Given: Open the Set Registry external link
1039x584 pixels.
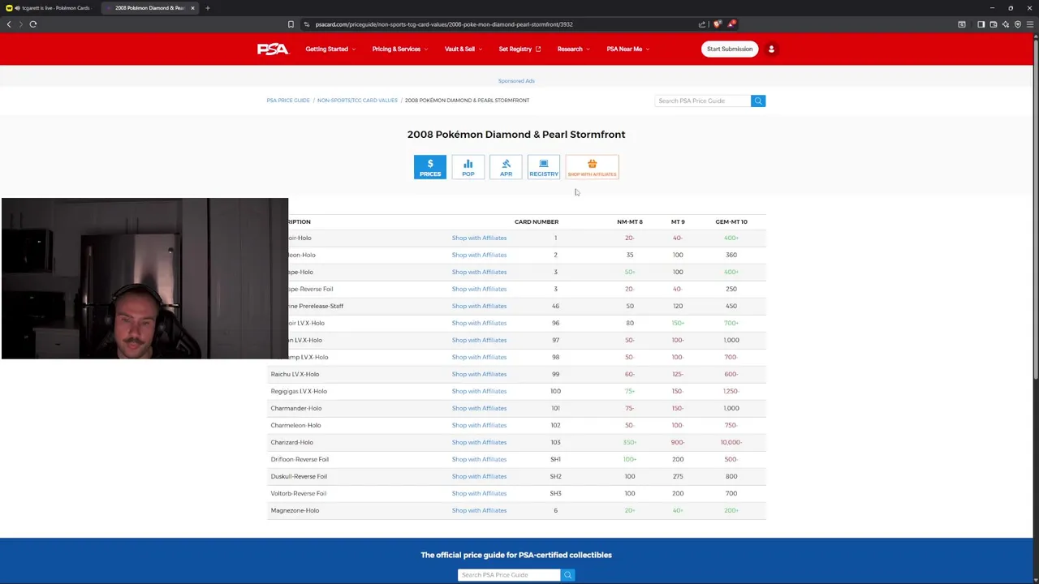Looking at the screenshot, I should click(x=519, y=49).
